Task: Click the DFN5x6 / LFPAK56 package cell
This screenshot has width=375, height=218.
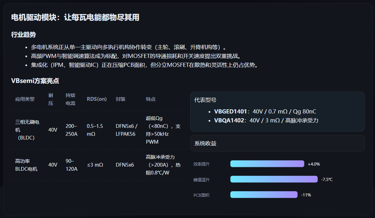Action: pyautogui.click(x=126, y=130)
